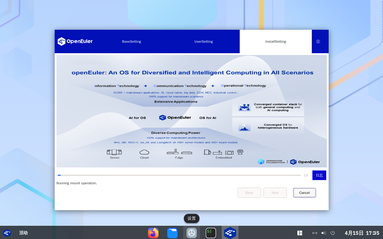The height and width of the screenshot is (239, 383).
Task: Click the center openEuler logo in slide
Action: point(175,118)
